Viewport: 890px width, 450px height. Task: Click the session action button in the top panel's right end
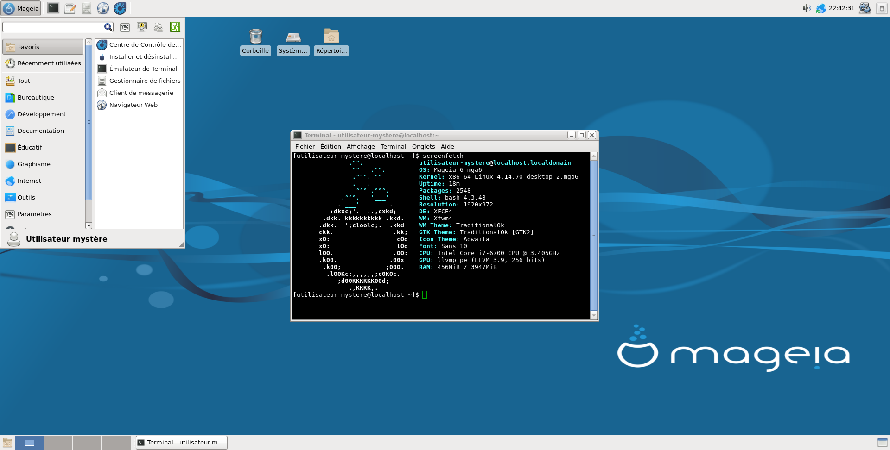click(x=882, y=8)
